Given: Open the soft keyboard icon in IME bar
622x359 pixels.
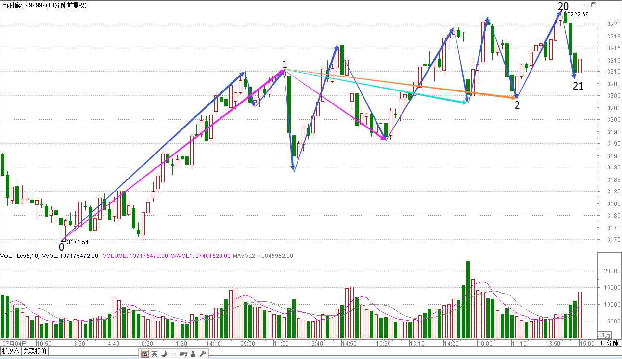Looking at the screenshot, I should [183, 354].
